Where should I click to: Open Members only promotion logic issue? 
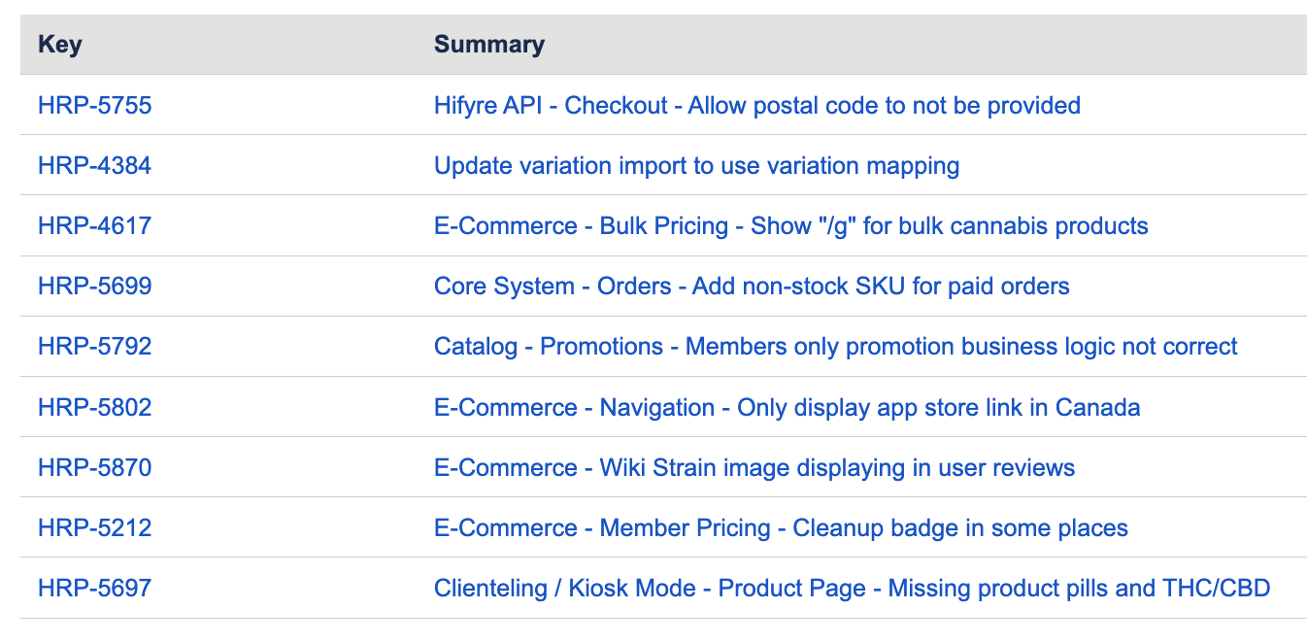coord(835,346)
